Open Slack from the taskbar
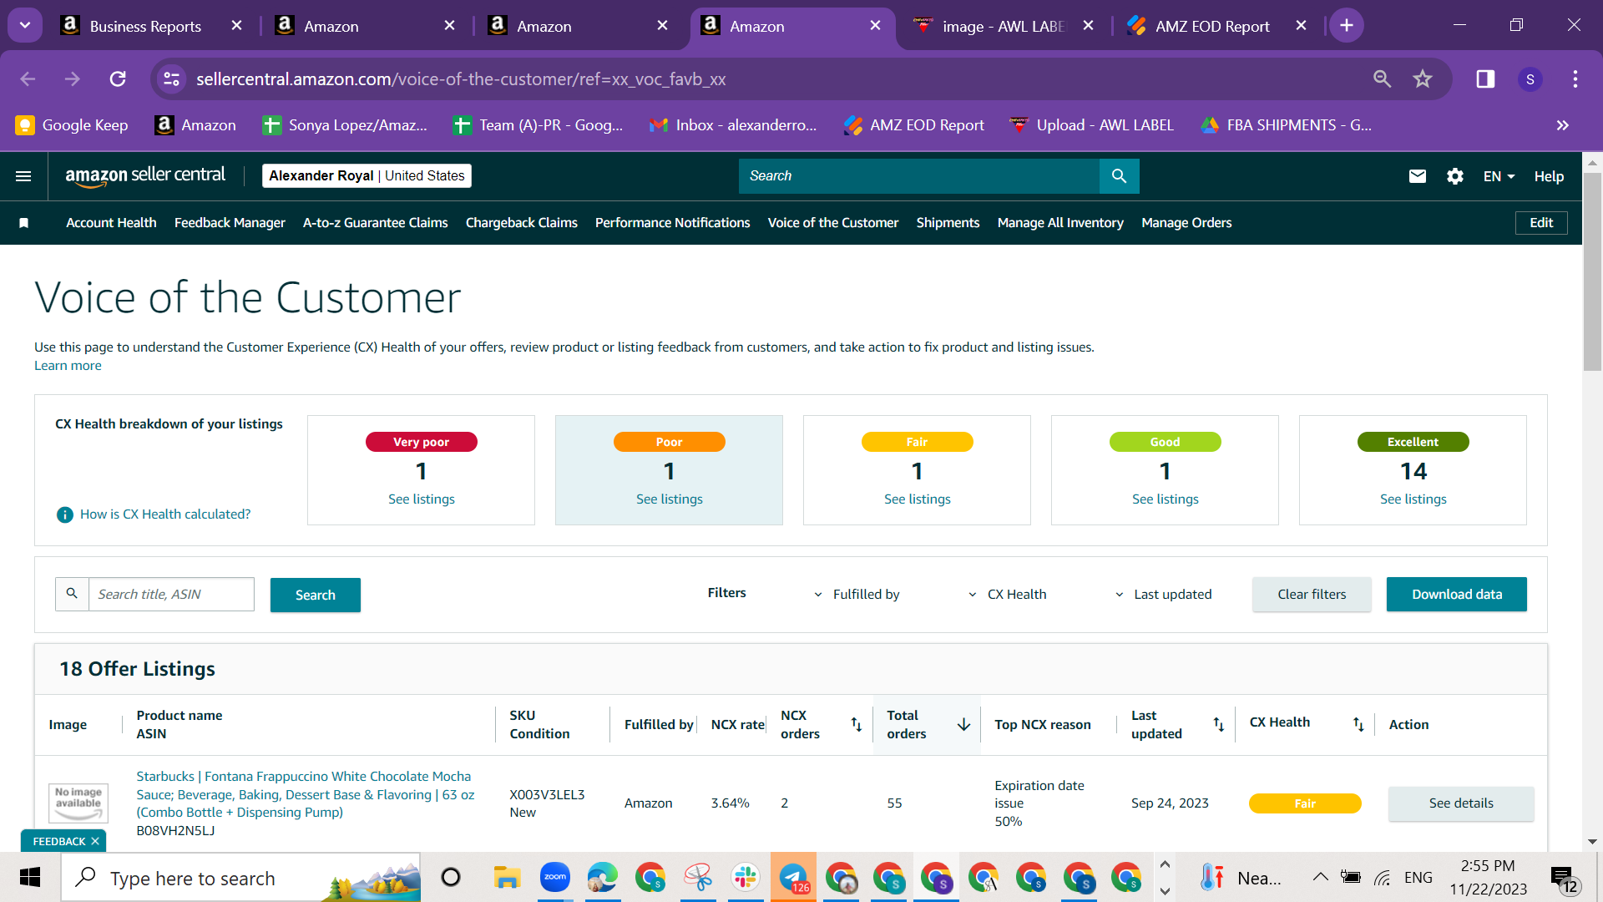Image resolution: width=1603 pixels, height=902 pixels. tap(745, 877)
